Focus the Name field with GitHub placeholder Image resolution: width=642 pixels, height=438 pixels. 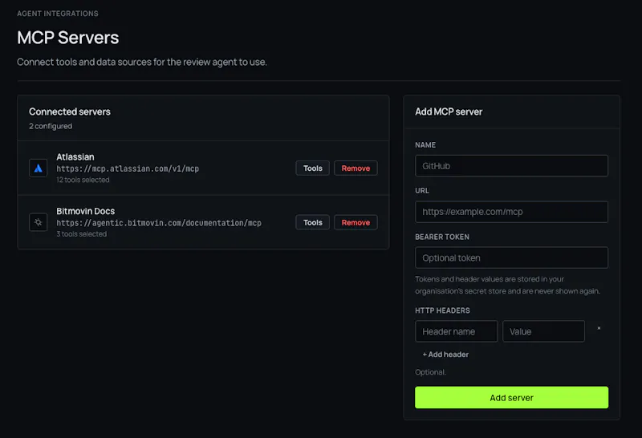[x=511, y=166]
